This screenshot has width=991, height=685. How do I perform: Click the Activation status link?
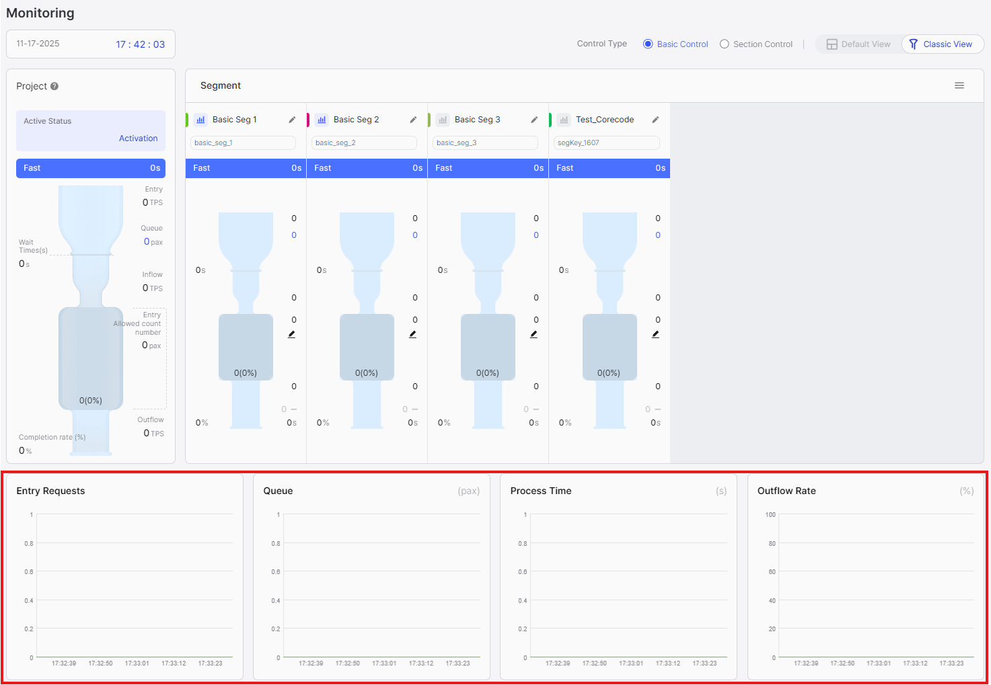click(x=138, y=138)
